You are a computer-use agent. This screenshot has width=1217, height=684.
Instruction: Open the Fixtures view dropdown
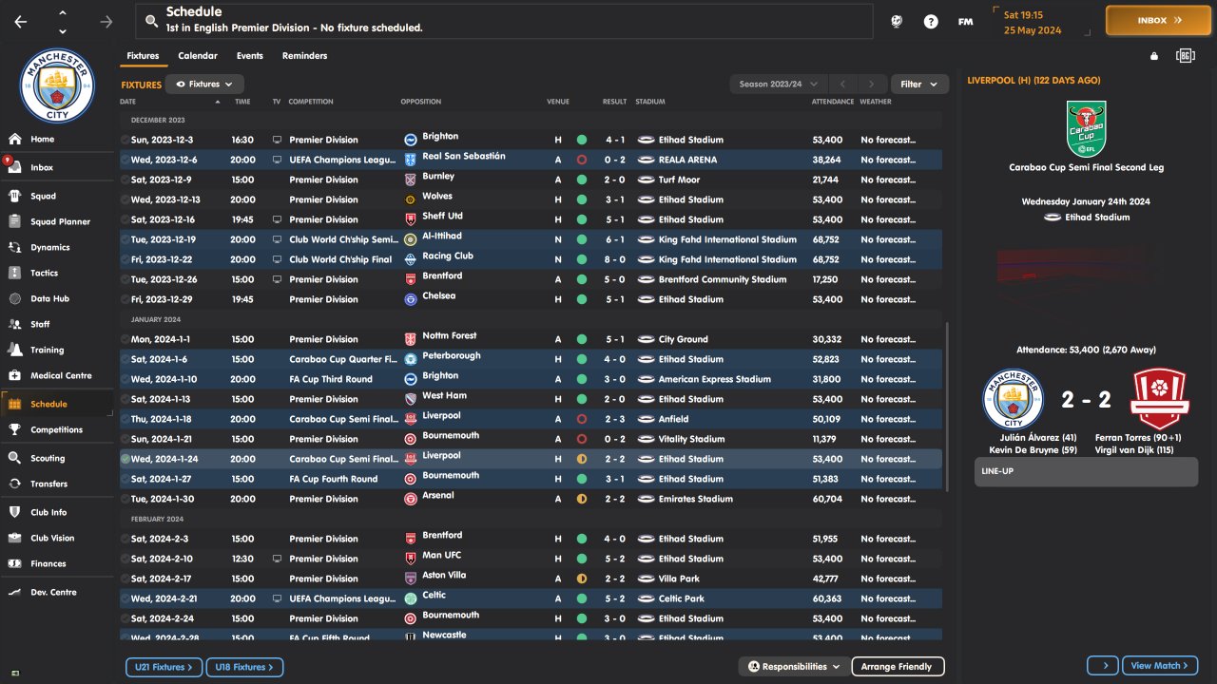pos(204,85)
